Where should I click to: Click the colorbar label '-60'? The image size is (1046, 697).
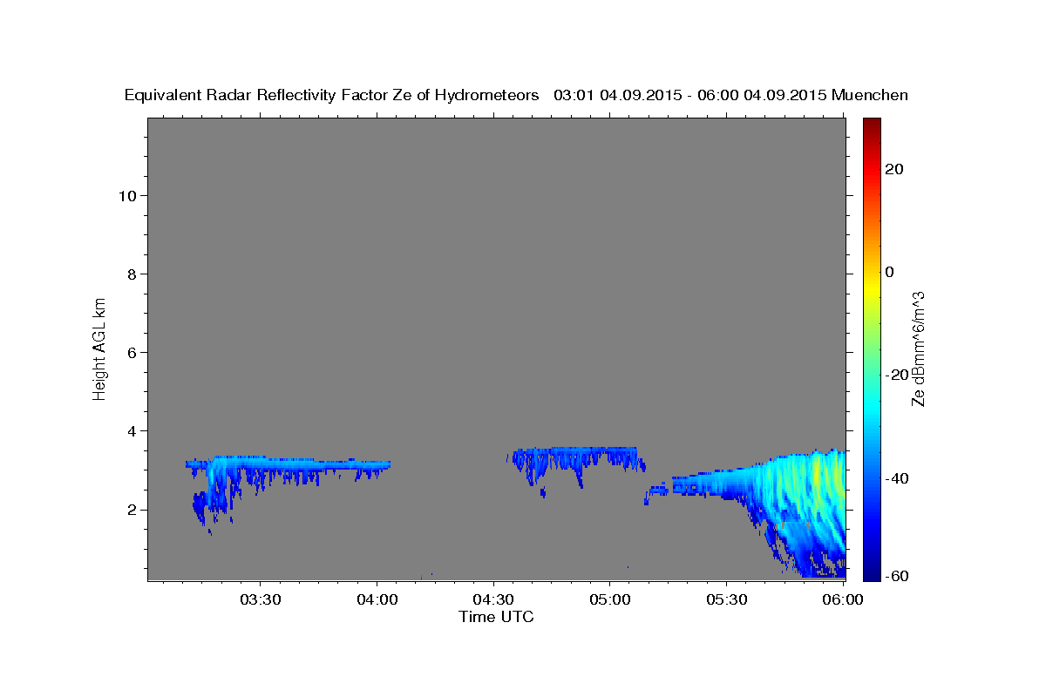click(x=897, y=576)
